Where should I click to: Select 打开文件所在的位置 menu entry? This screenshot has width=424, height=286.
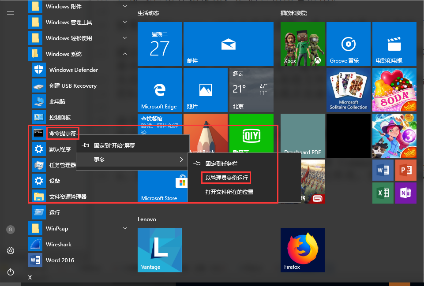[x=229, y=192]
